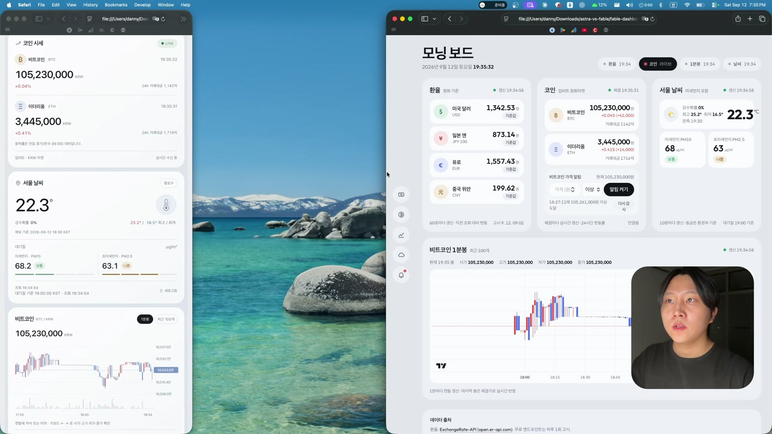Screen dimensions: 772x434
Task: Open new tab with plus icon in right Safari
Action: (750, 19)
